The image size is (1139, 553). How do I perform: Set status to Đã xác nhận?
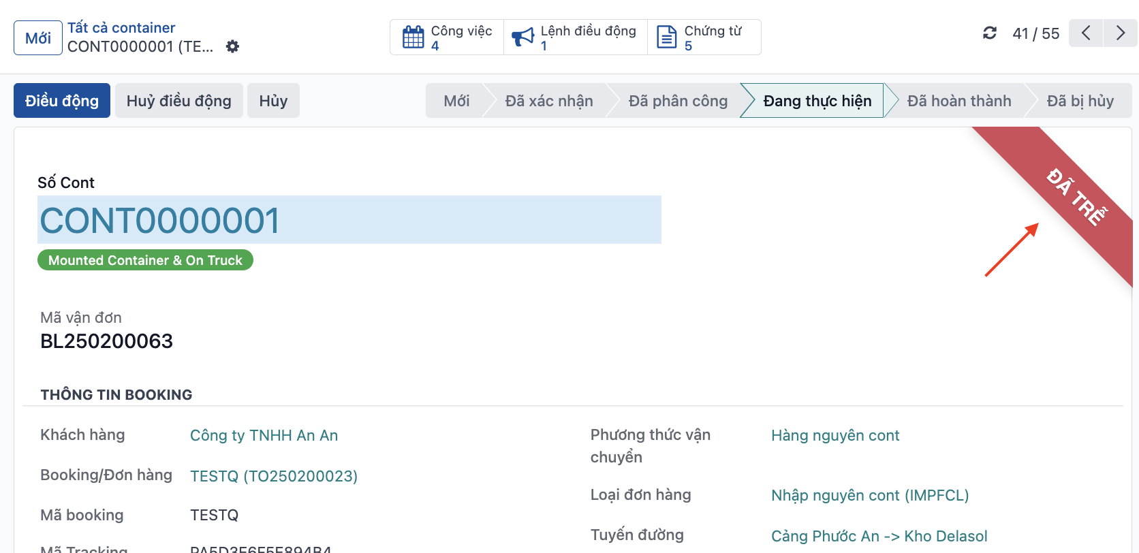[549, 101]
